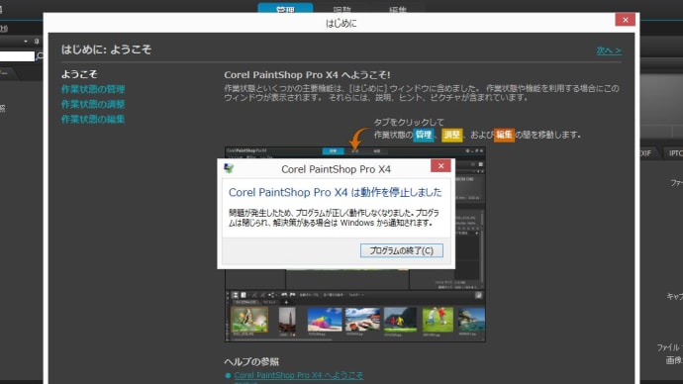Close the Corel PaintShop Pro X4 error dialog

(440, 165)
